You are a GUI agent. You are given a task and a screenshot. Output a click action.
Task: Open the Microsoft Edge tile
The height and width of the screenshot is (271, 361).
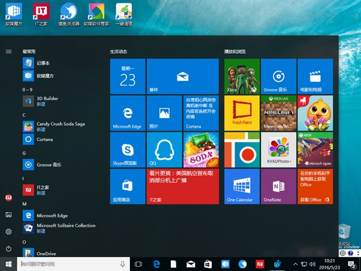click(x=128, y=113)
